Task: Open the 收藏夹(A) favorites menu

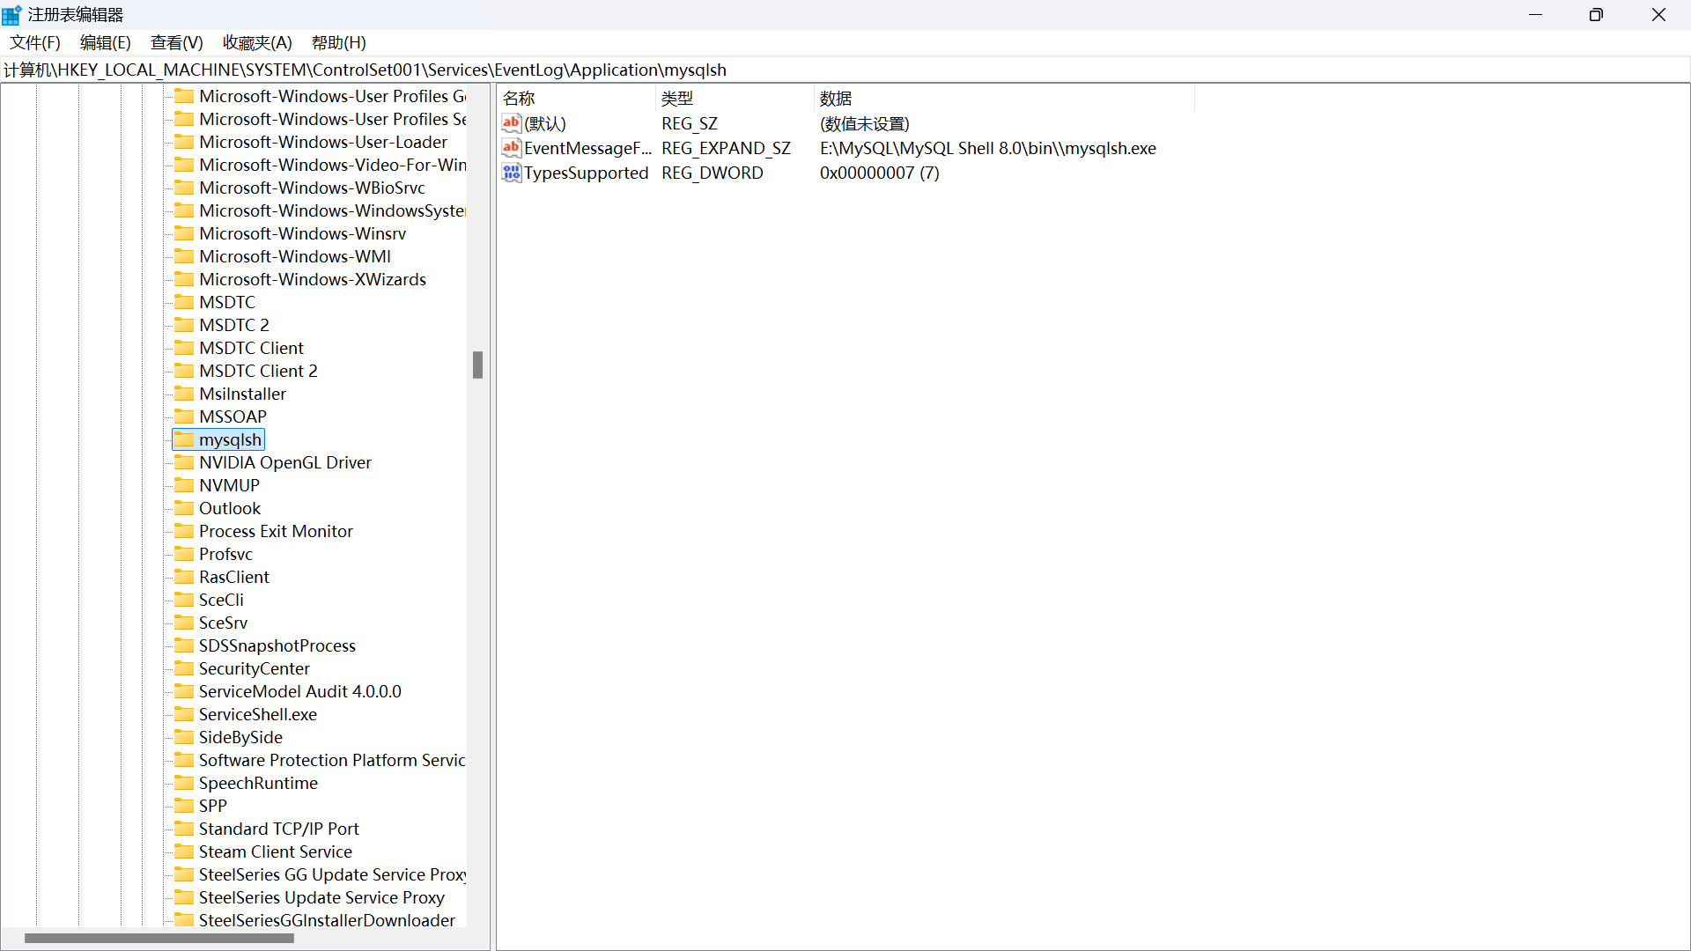Action: coord(257,42)
